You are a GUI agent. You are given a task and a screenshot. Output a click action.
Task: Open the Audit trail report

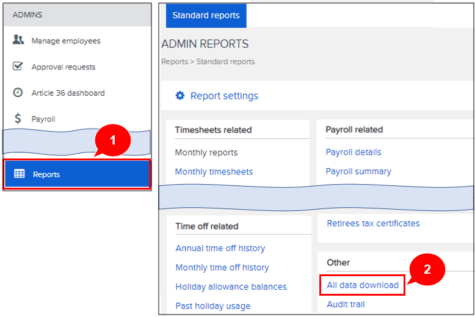point(346,304)
